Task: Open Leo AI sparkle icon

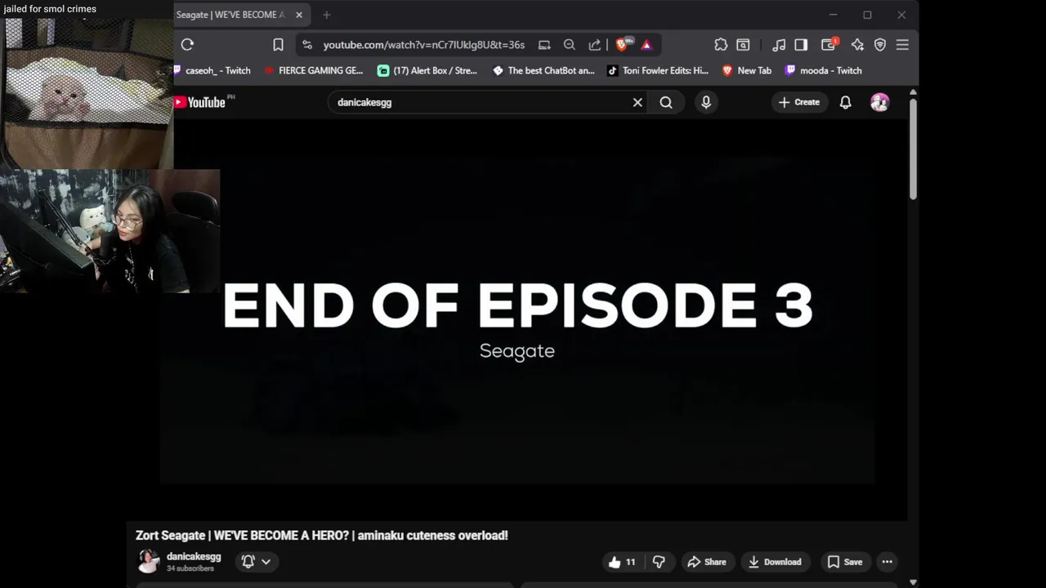Action: (857, 45)
